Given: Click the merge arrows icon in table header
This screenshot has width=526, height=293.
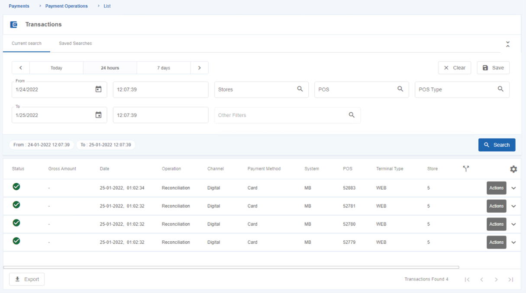Looking at the screenshot, I should 466,169.
